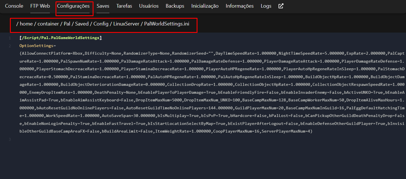Click PalWorldSettings.ini in breadcrumb
This screenshot has width=406, height=179.
coord(167,24)
